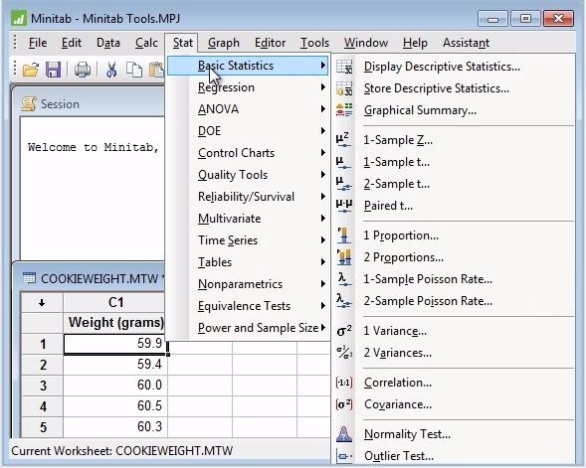Click the Copy toolbar icon

coord(134,70)
